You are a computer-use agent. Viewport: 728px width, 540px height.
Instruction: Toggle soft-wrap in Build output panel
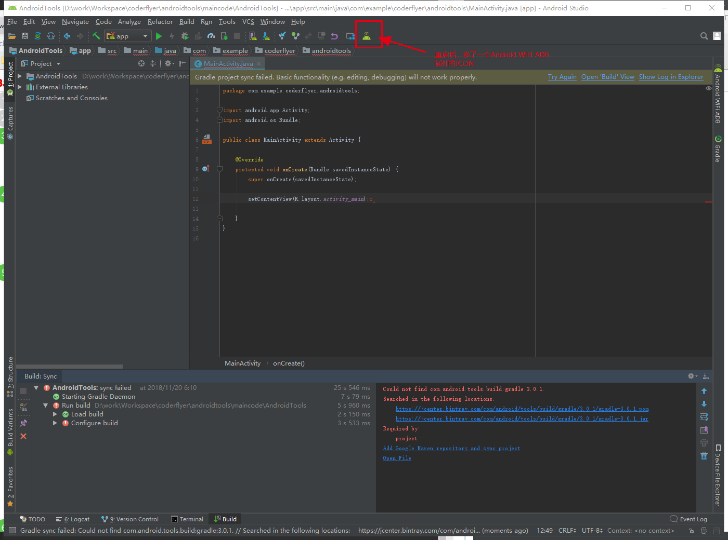coord(704,417)
